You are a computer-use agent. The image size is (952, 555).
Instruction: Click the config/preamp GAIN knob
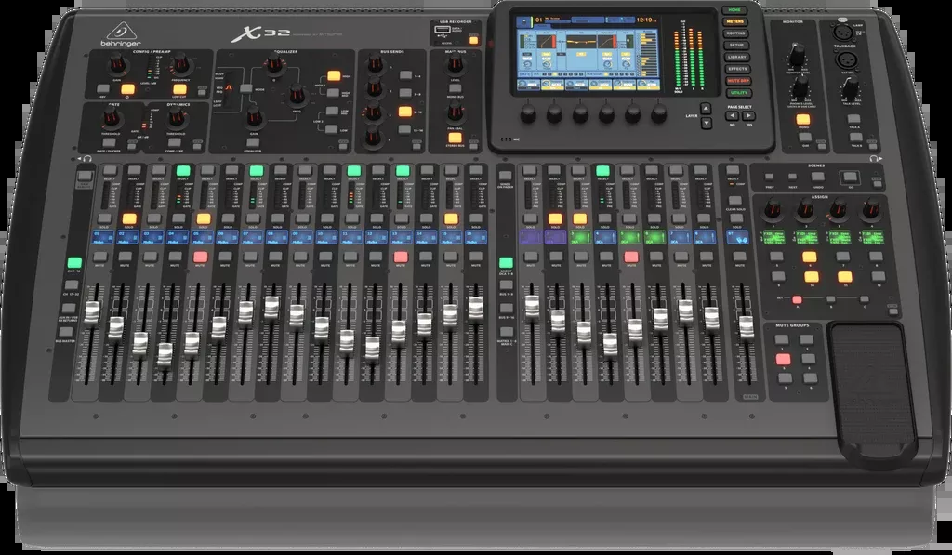pos(116,63)
